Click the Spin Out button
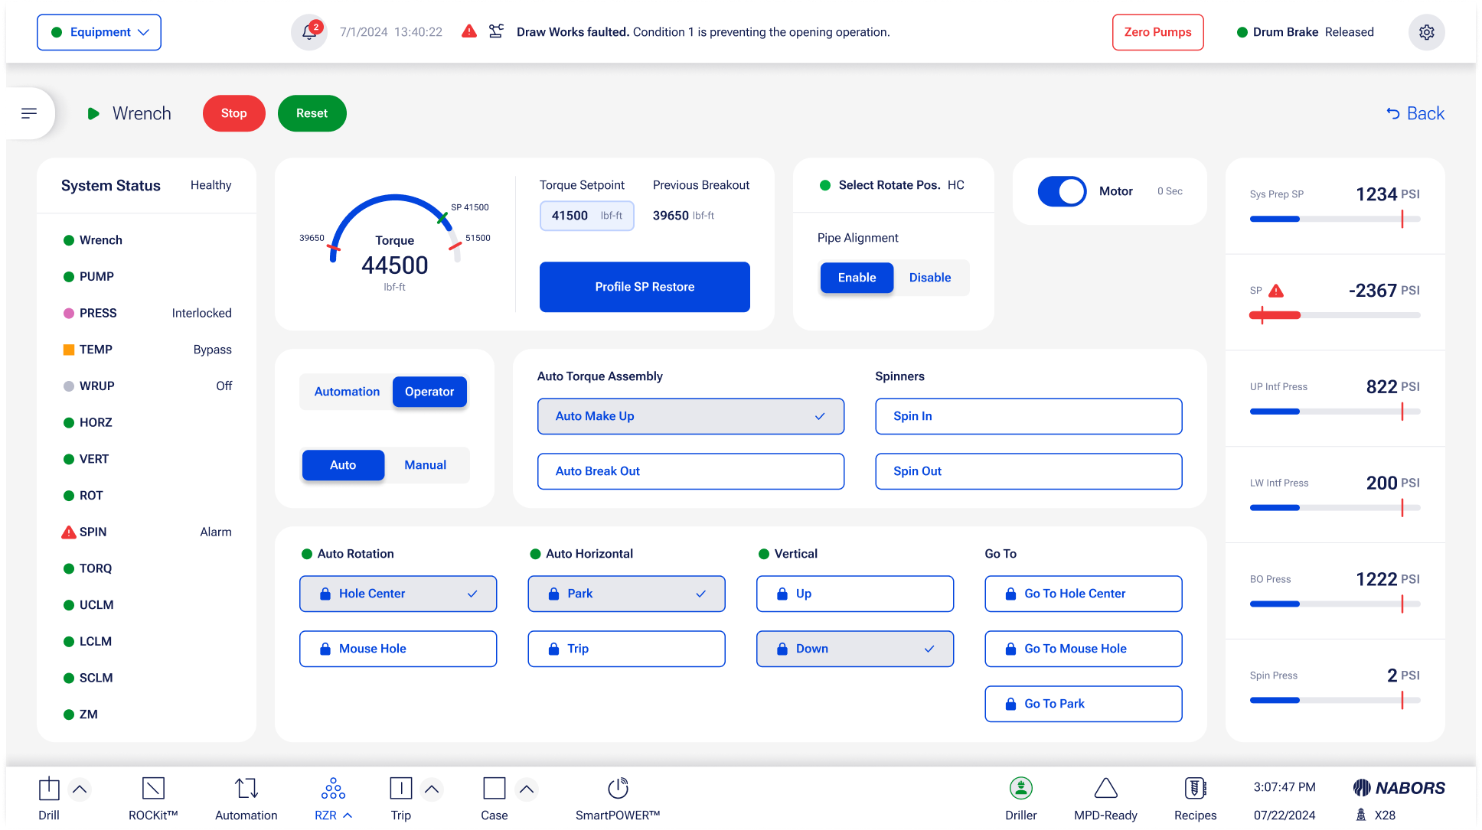The image size is (1482, 830). point(1028,471)
